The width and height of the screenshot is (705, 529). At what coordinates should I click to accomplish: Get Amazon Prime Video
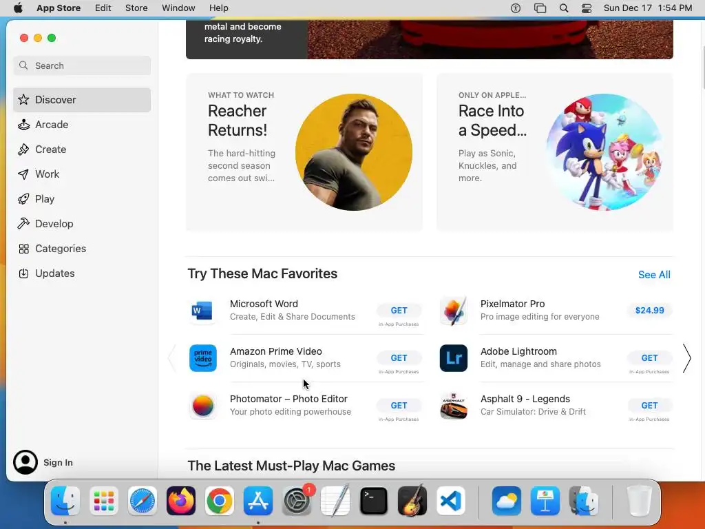click(399, 358)
